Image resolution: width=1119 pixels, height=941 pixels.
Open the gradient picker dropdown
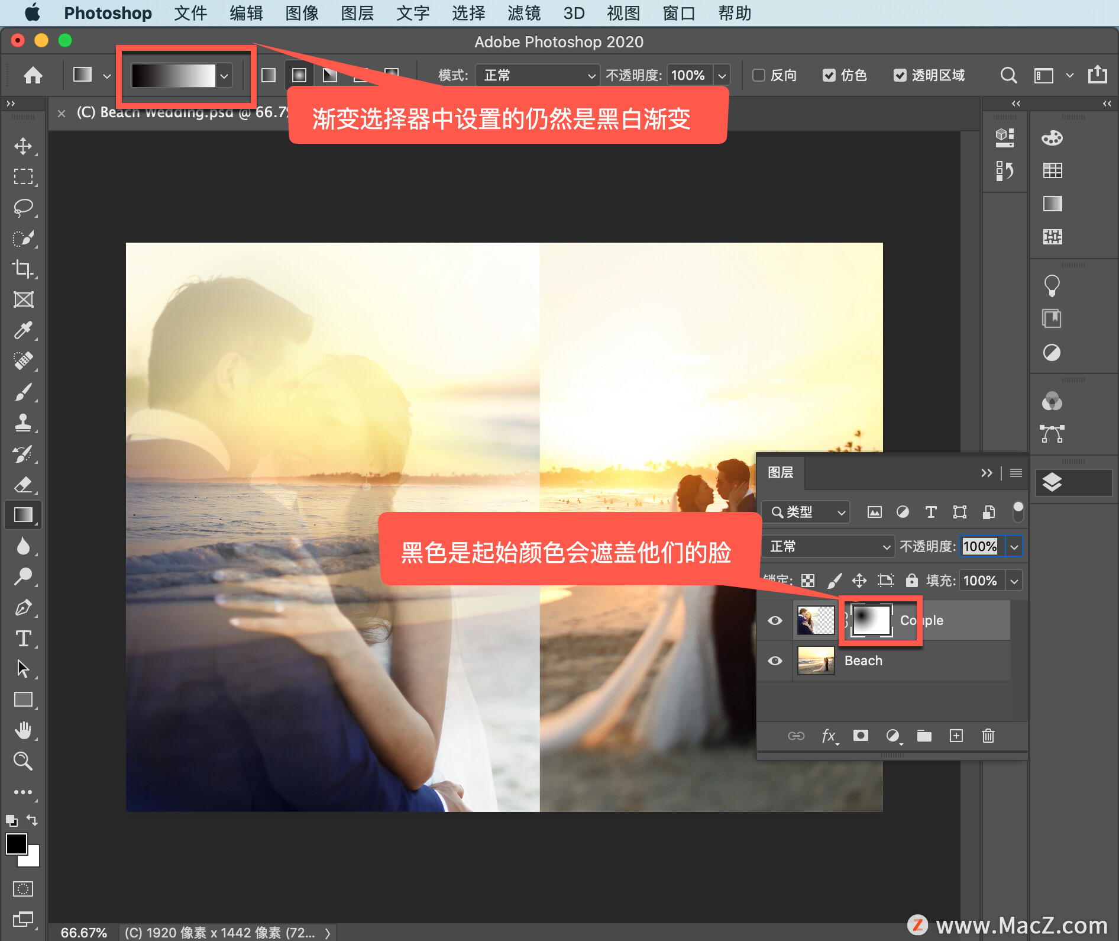224,76
